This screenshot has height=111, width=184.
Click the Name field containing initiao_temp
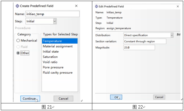[x=52, y=14]
